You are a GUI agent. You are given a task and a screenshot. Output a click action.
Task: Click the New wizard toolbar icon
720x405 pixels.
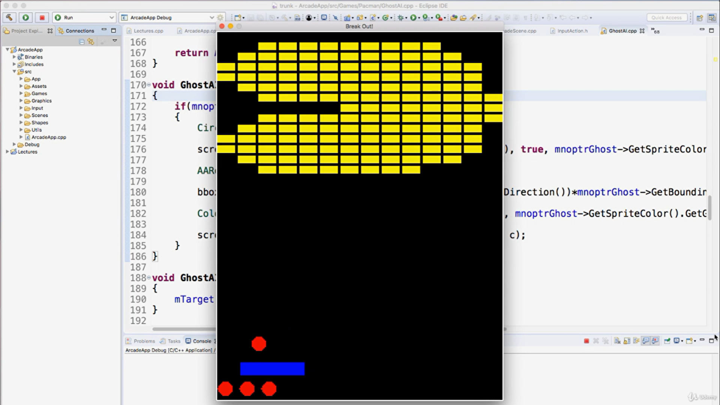pos(238,18)
